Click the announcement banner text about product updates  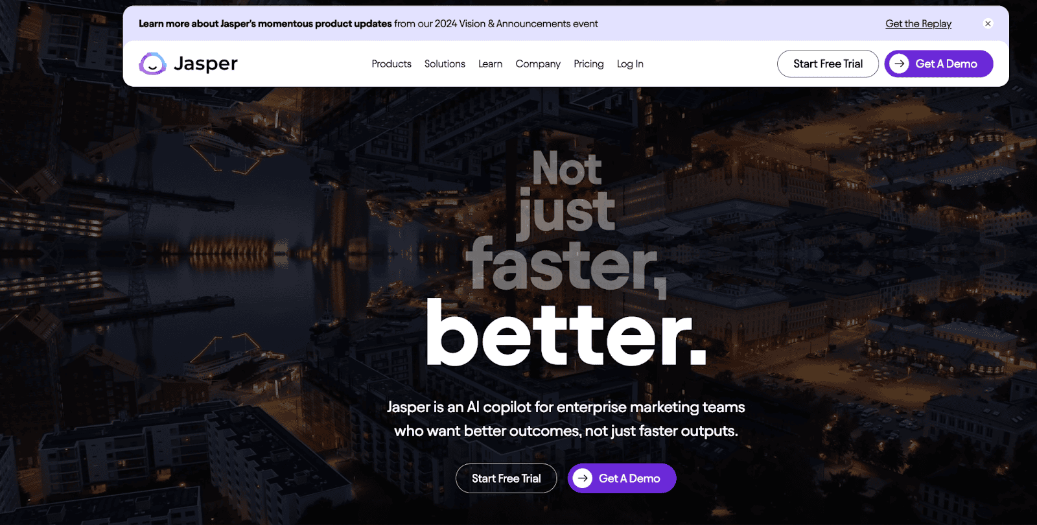pos(368,23)
